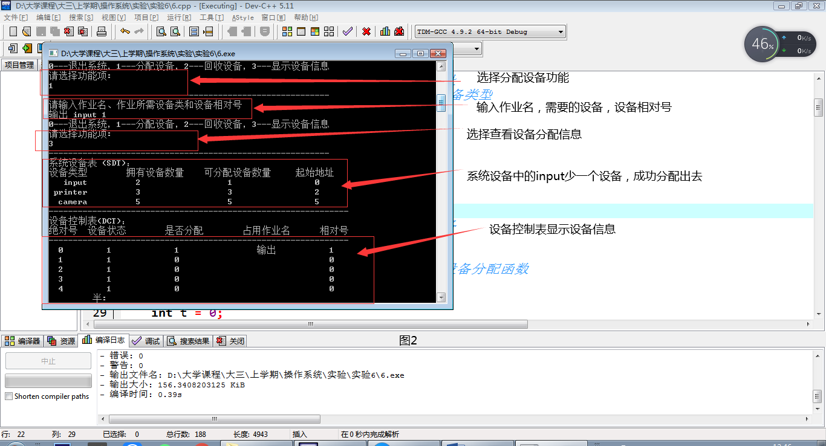Screen dimensions: 826x446
Task: Open the 视图[V] menu
Action: coord(114,18)
